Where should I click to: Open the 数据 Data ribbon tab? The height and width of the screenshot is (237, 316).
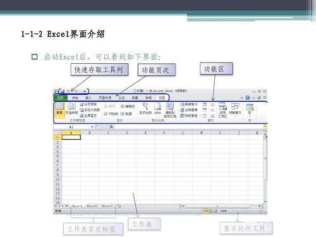coord(135,98)
